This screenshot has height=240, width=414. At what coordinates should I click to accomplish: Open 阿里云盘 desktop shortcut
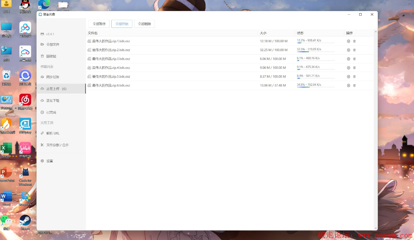pos(25,78)
